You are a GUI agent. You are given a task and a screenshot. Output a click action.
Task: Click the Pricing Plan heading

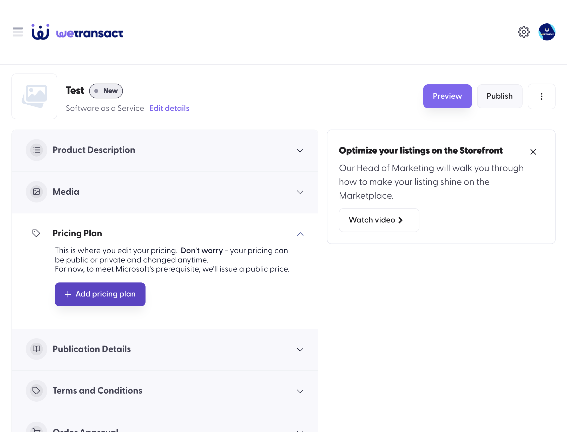[77, 233]
